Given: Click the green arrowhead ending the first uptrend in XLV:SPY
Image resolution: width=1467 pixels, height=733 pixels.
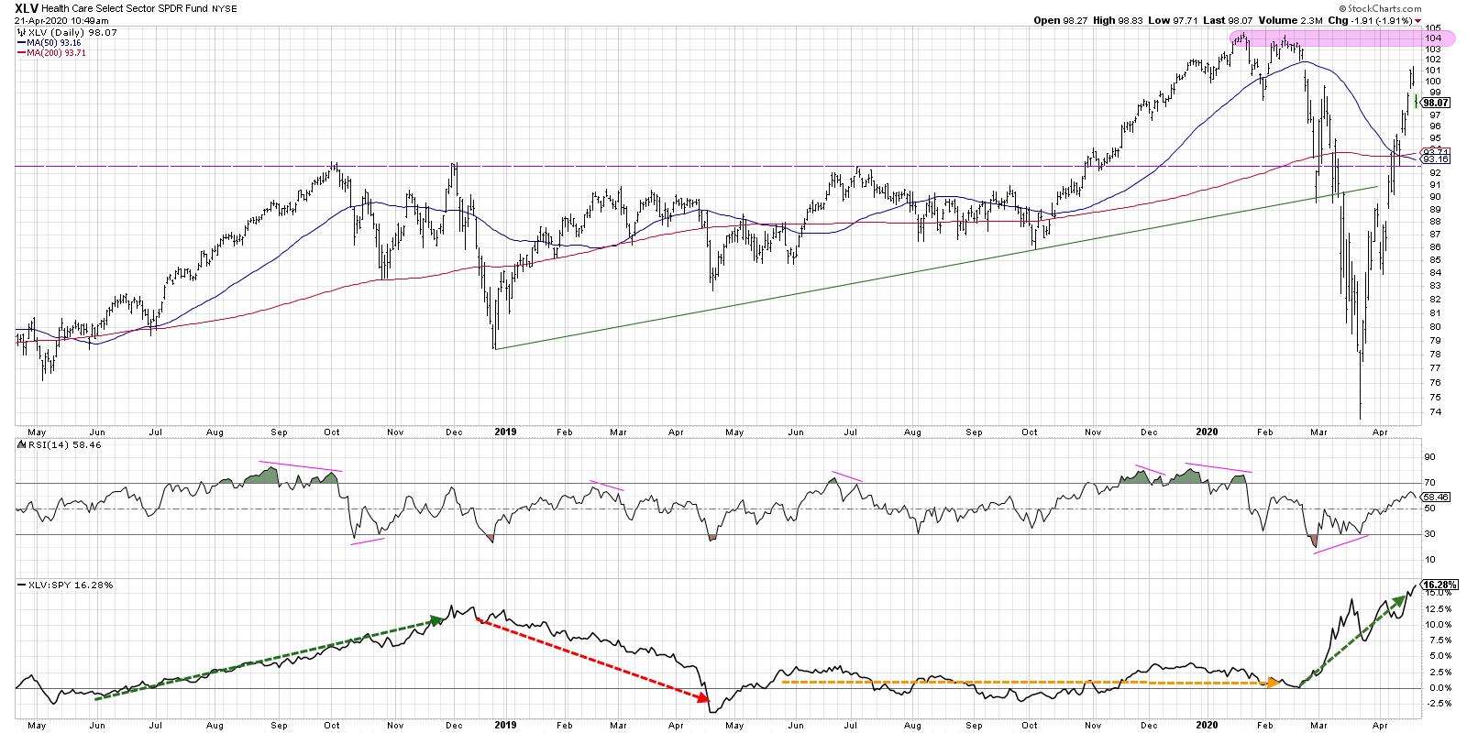Looking at the screenshot, I should pyautogui.click(x=437, y=619).
